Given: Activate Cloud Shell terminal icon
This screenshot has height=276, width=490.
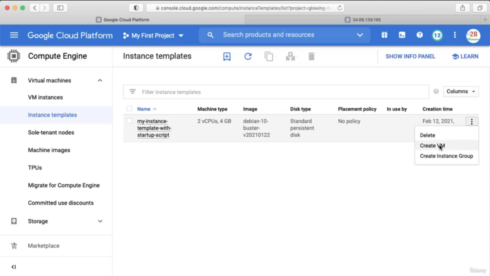Looking at the screenshot, I should [x=402, y=35].
